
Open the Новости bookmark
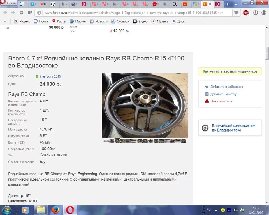pos(99,21)
